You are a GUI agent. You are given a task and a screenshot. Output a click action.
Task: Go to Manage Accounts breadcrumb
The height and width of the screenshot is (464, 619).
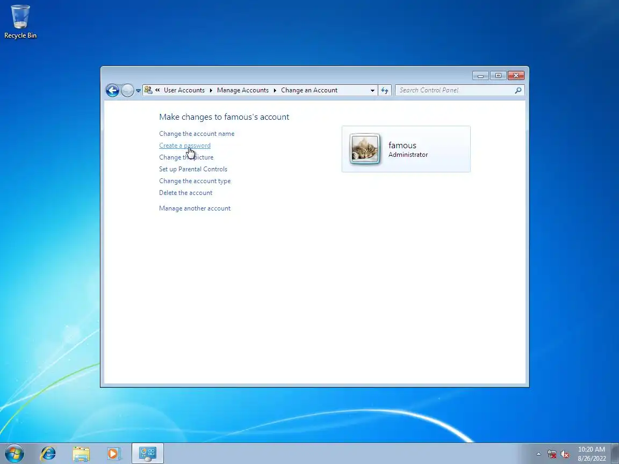(x=243, y=90)
